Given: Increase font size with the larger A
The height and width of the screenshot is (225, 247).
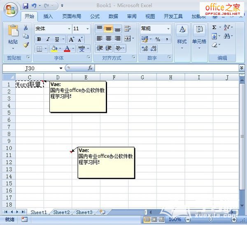Looking at the screenshot, I should coord(72,39).
